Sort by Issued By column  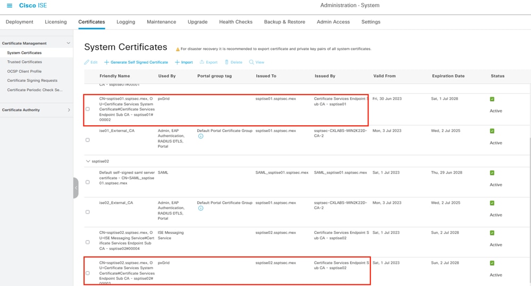(x=325, y=76)
